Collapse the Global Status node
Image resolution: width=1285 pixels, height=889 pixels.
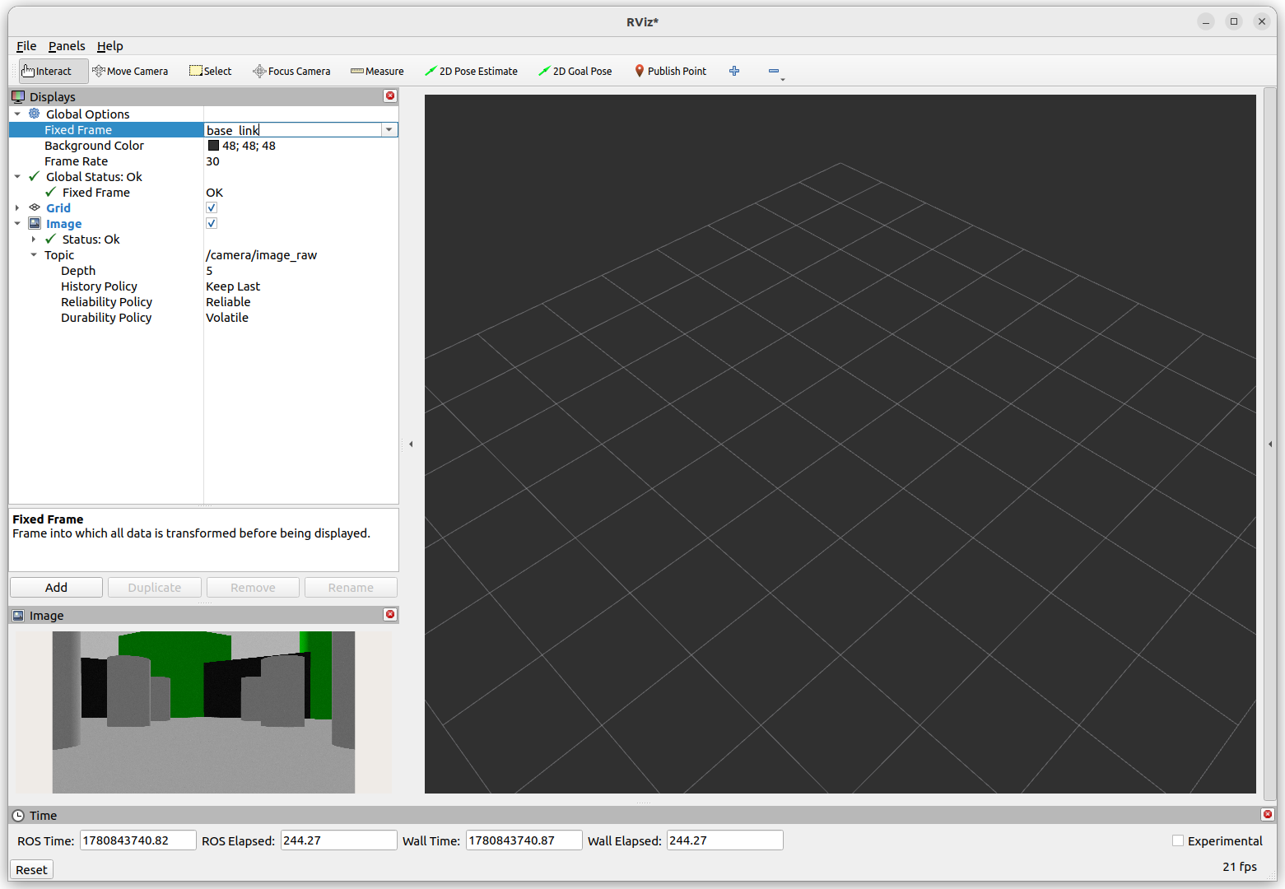17,176
